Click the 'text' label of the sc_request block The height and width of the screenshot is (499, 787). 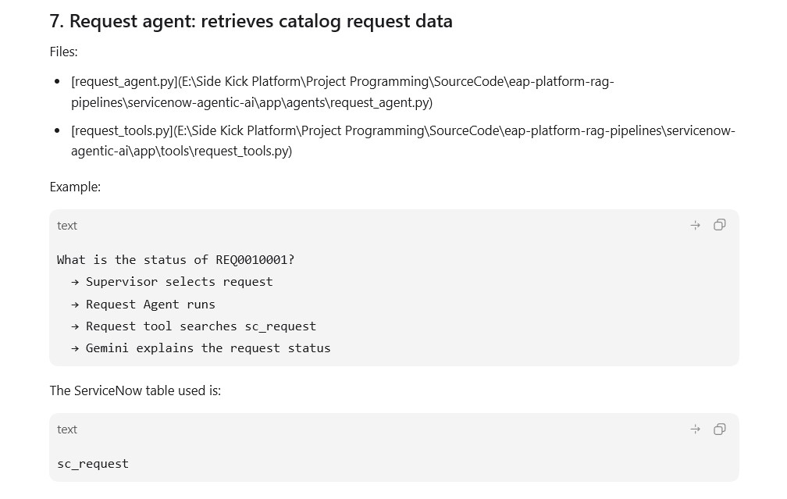pos(67,429)
